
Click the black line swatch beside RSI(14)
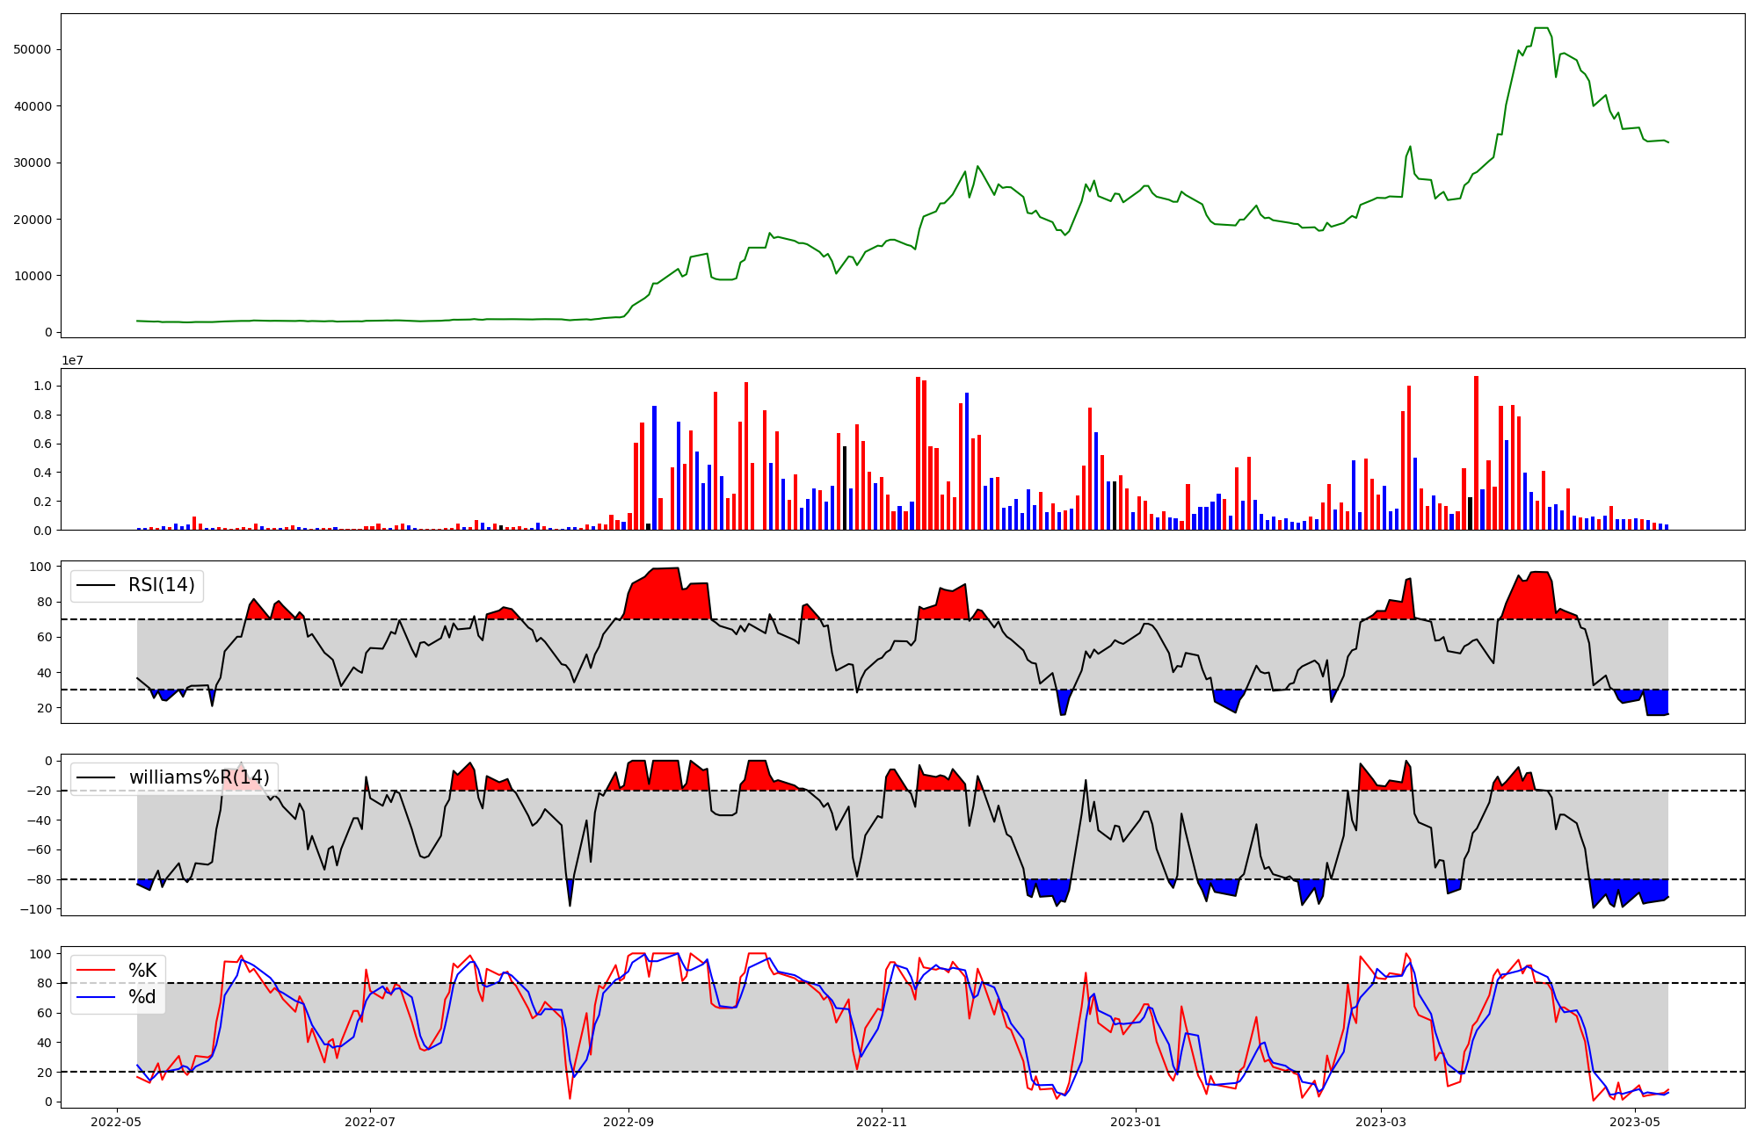pyautogui.click(x=96, y=585)
